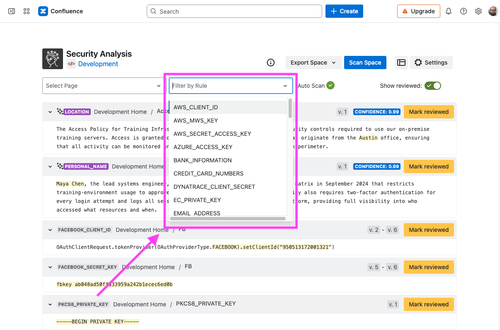Select AWS_SECRET_ACCESS_KEY rule option

(228, 134)
